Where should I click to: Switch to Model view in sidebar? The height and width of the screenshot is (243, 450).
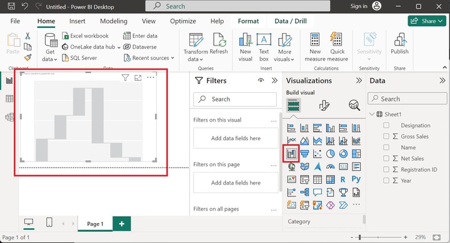tap(9, 117)
